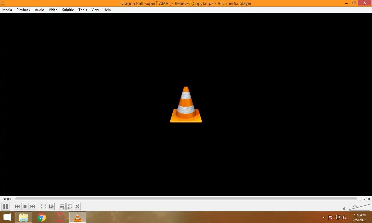Restore down the VLC window

(x=354, y=3)
